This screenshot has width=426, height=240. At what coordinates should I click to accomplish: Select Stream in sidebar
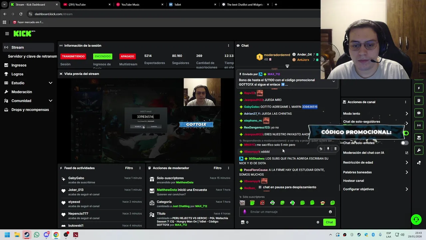pos(28,47)
